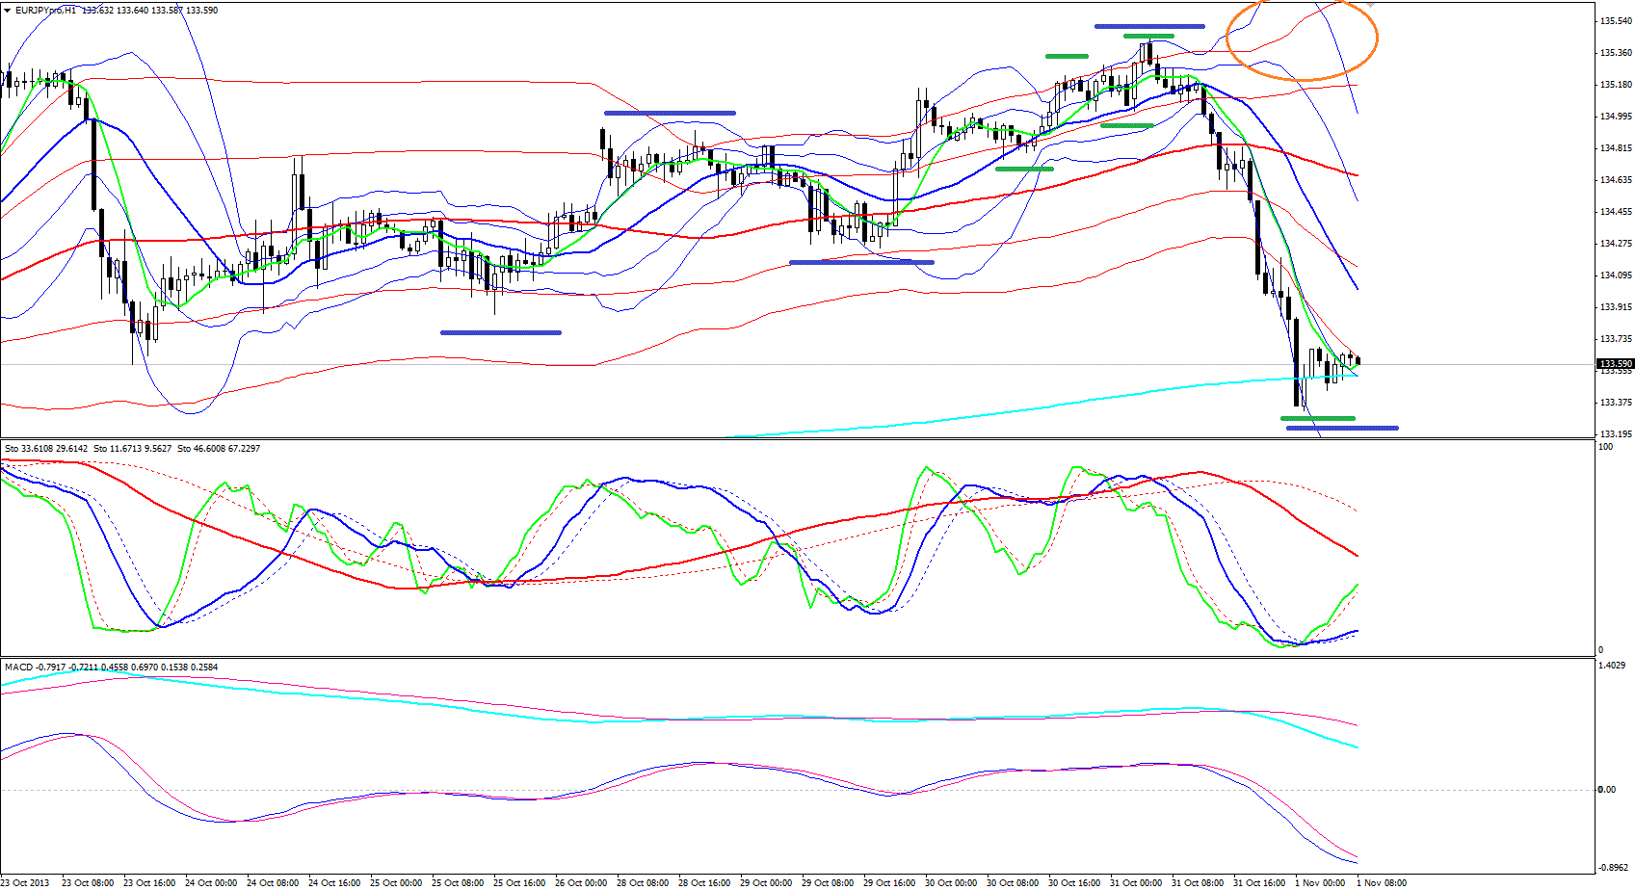Click the 1 Nov 08:00 time label
The width and height of the screenshot is (1635, 890).
1382,882
